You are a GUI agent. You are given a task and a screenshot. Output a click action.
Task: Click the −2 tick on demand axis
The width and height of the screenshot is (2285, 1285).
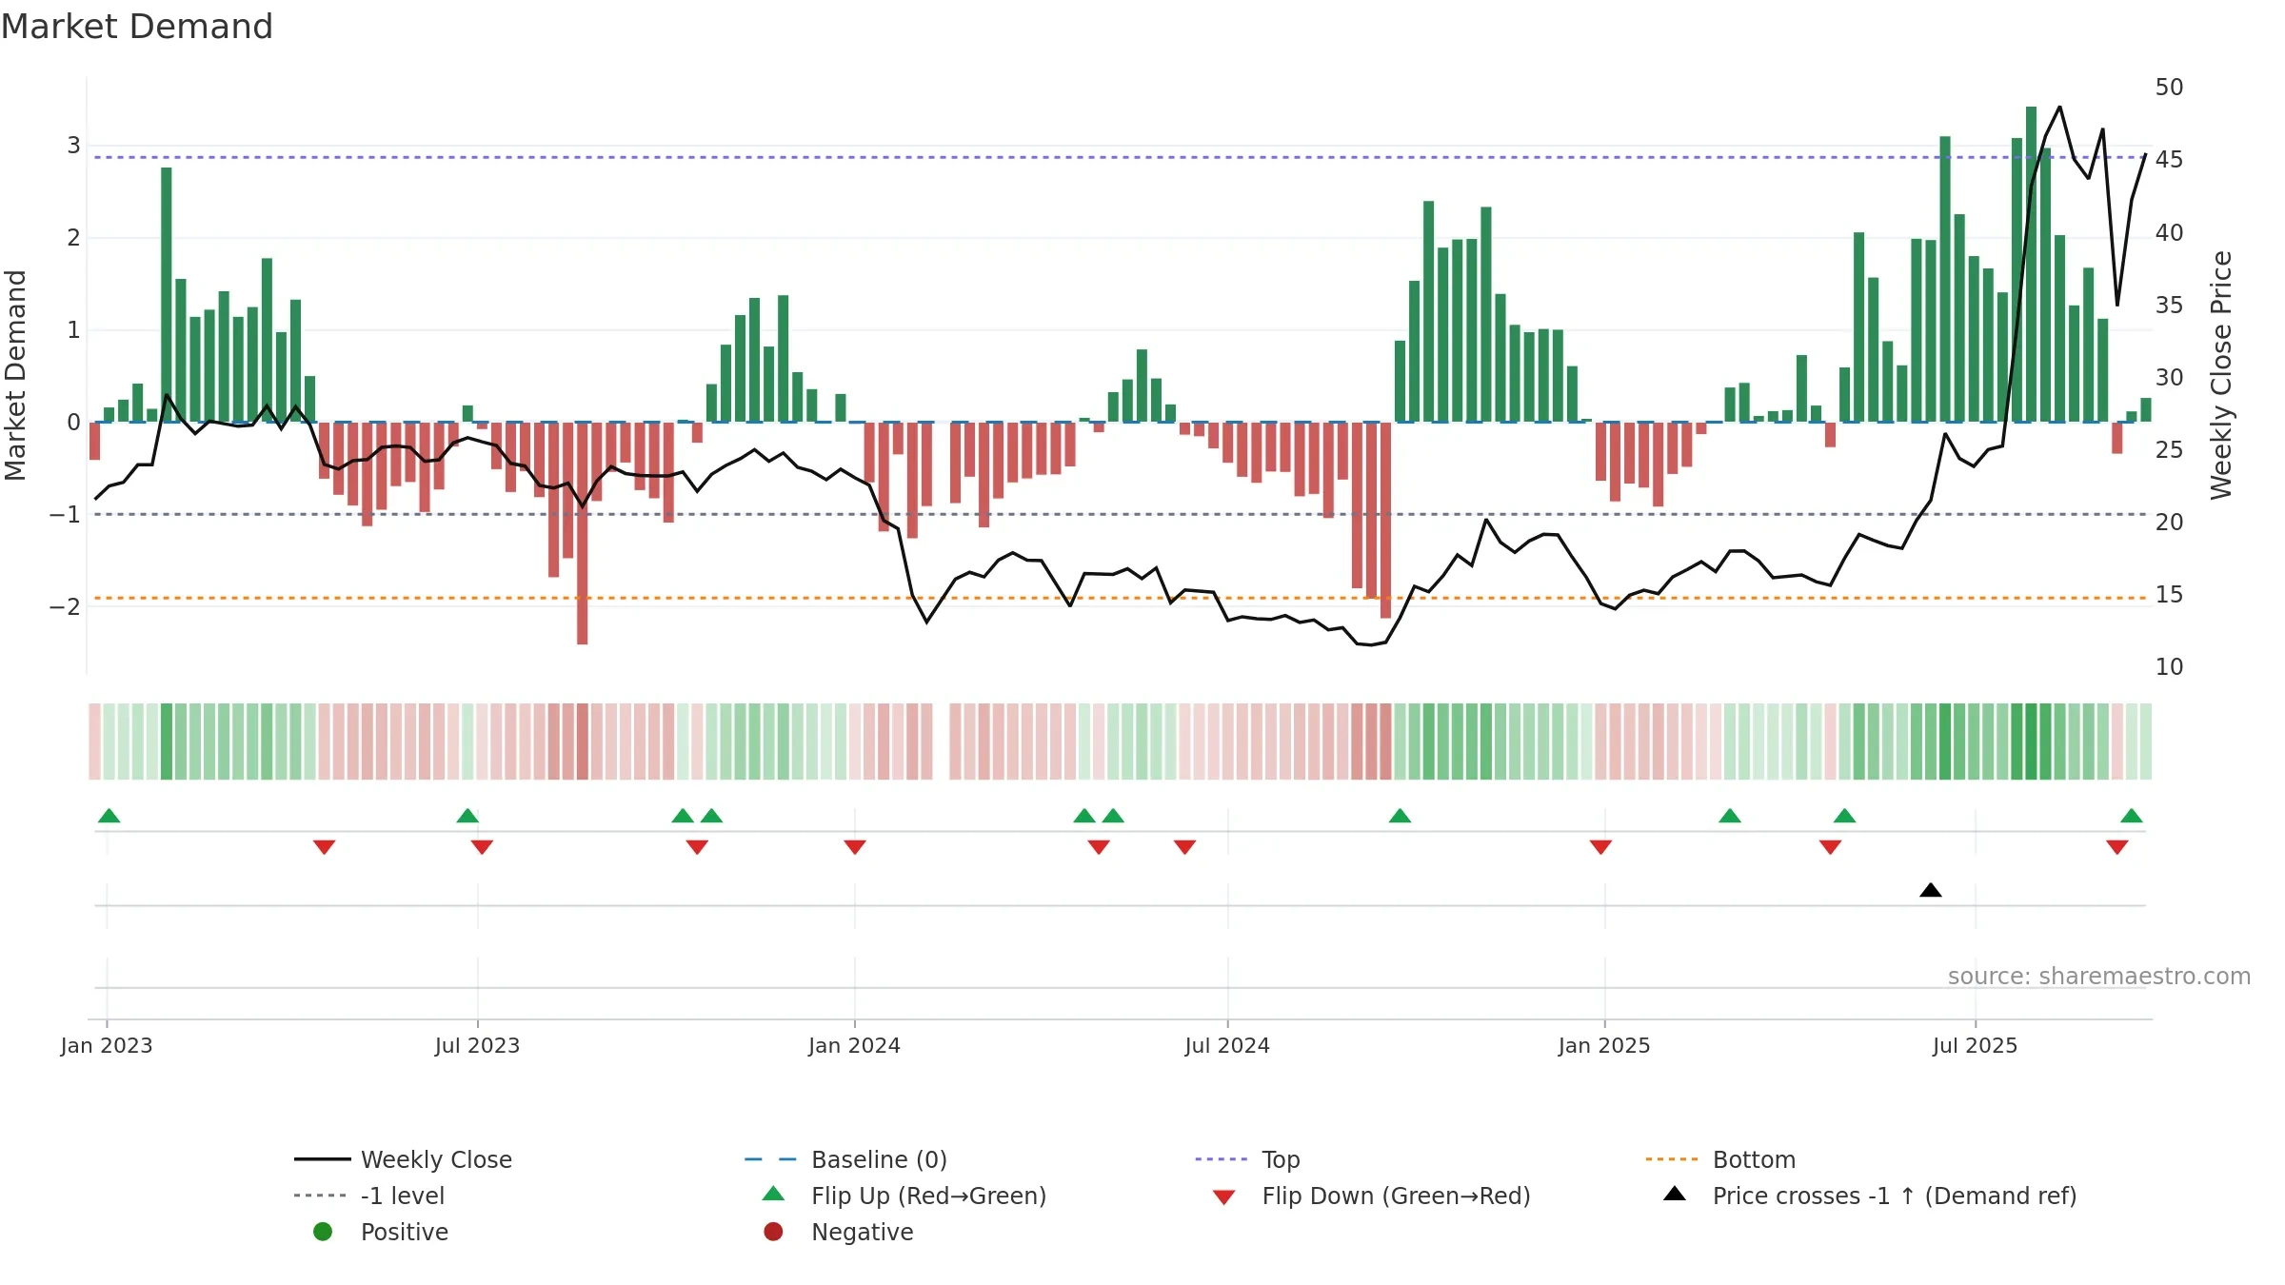tap(66, 607)
